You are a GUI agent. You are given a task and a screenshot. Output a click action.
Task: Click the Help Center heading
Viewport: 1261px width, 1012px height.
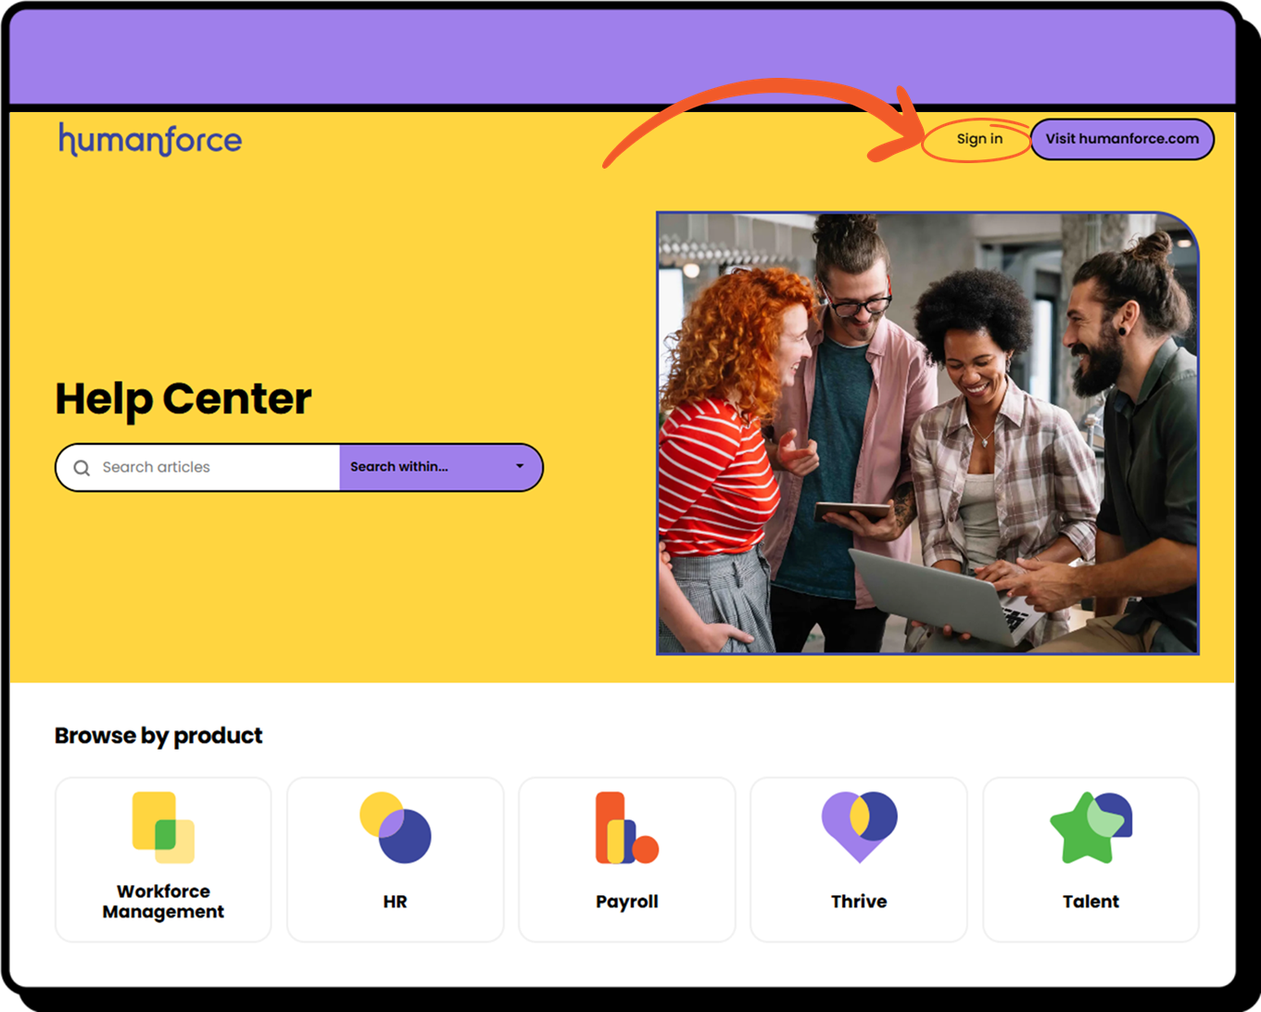coord(183,399)
